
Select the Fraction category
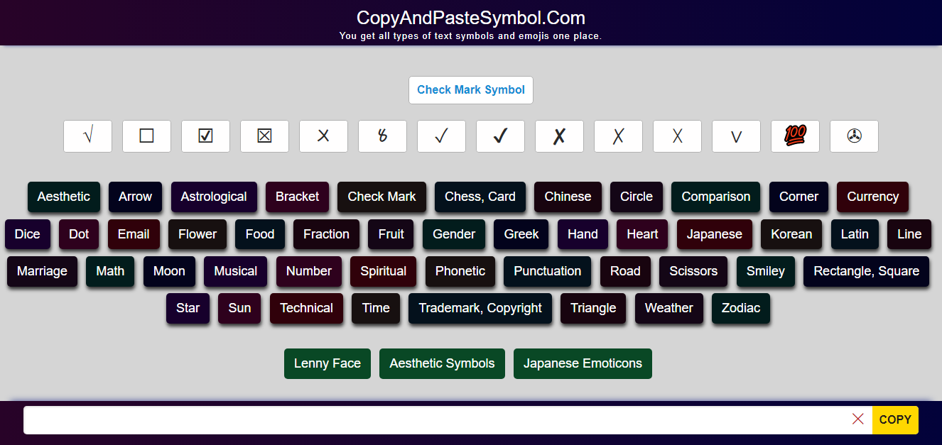(326, 234)
